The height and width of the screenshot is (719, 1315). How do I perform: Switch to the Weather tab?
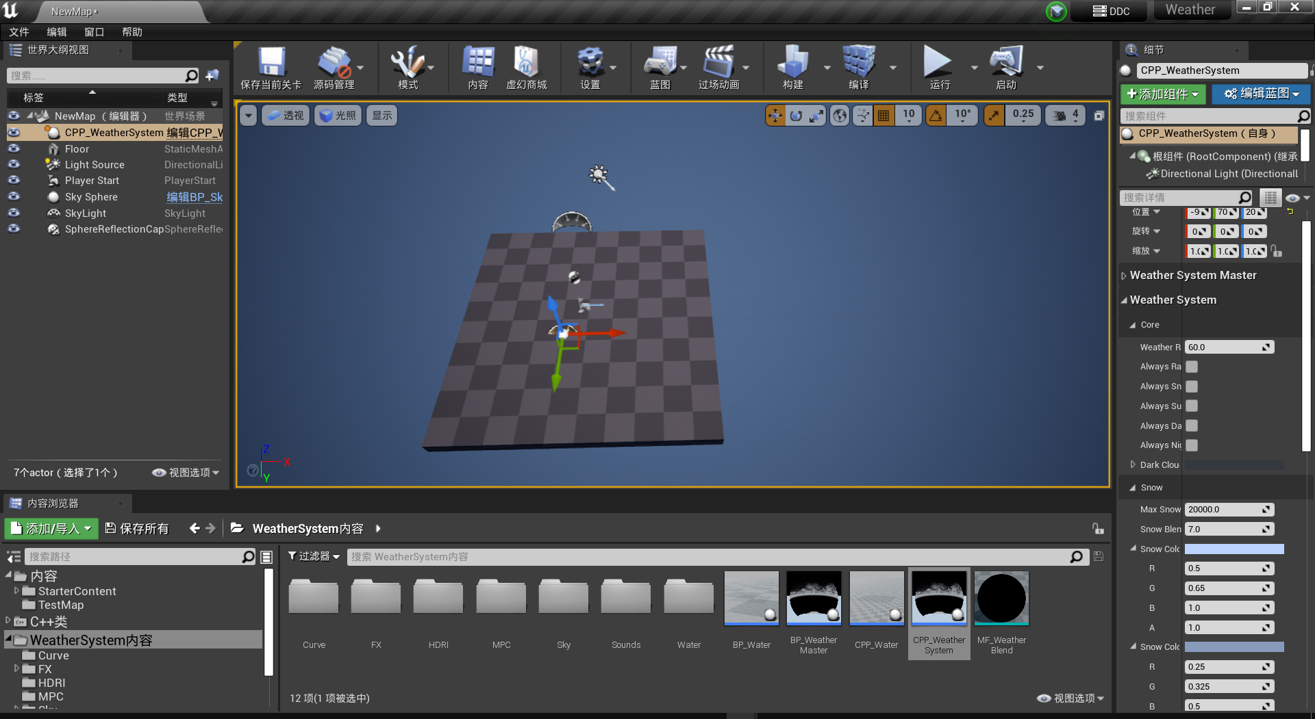click(1190, 10)
